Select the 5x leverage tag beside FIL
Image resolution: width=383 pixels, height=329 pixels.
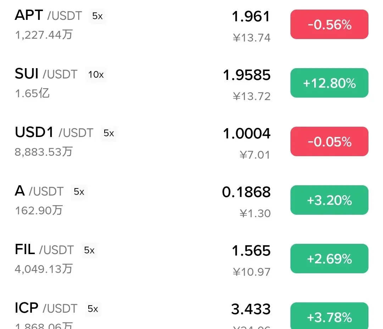point(89,250)
